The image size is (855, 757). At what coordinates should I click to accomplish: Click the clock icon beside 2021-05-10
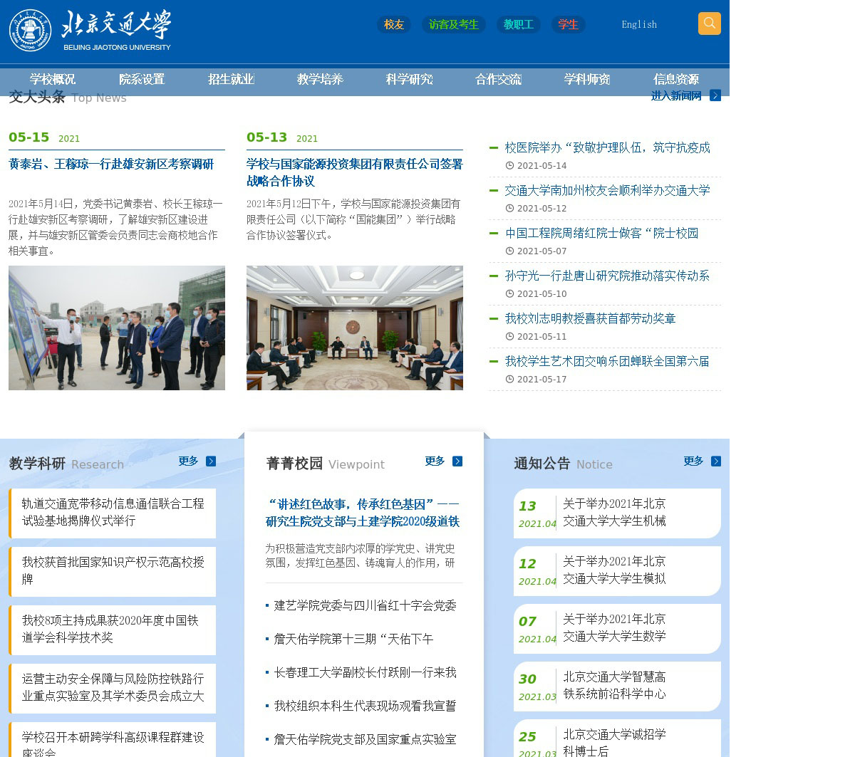[x=510, y=294]
